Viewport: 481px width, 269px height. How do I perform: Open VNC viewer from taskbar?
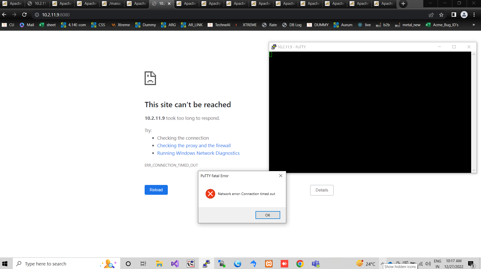[191, 263]
